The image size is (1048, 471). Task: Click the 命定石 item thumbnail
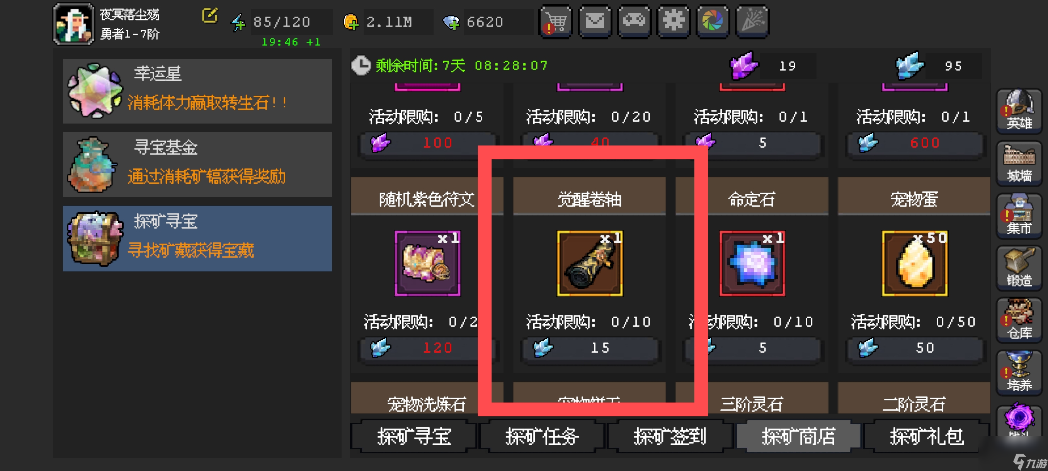[x=752, y=263]
